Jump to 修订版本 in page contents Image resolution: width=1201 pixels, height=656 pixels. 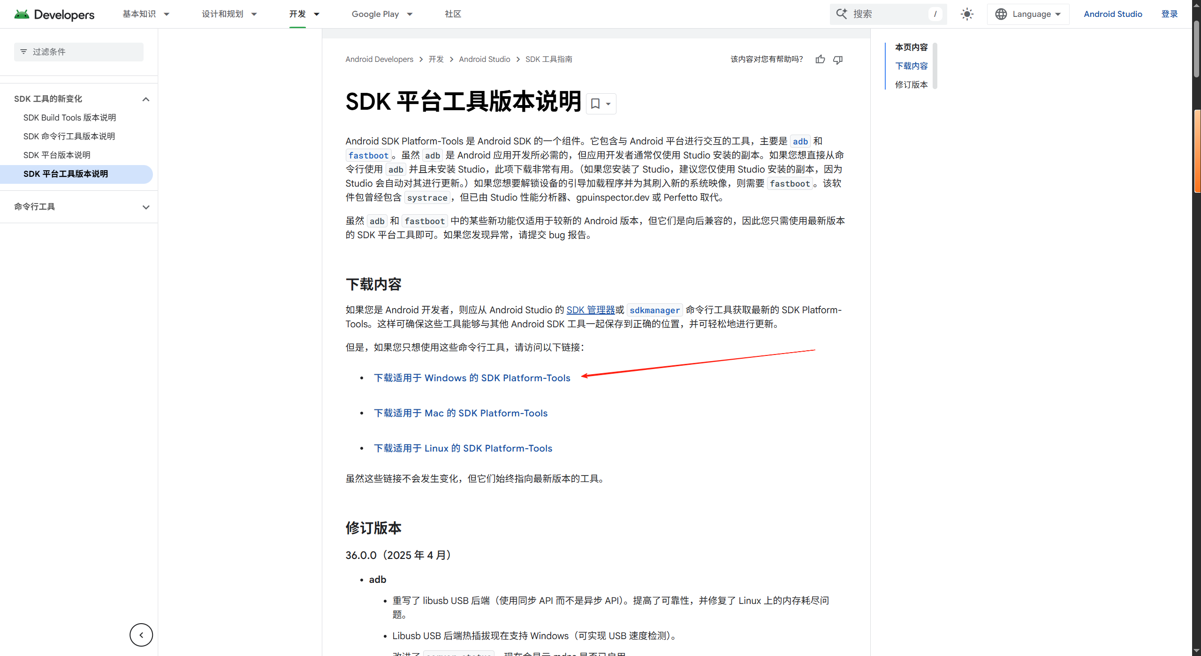tap(911, 85)
